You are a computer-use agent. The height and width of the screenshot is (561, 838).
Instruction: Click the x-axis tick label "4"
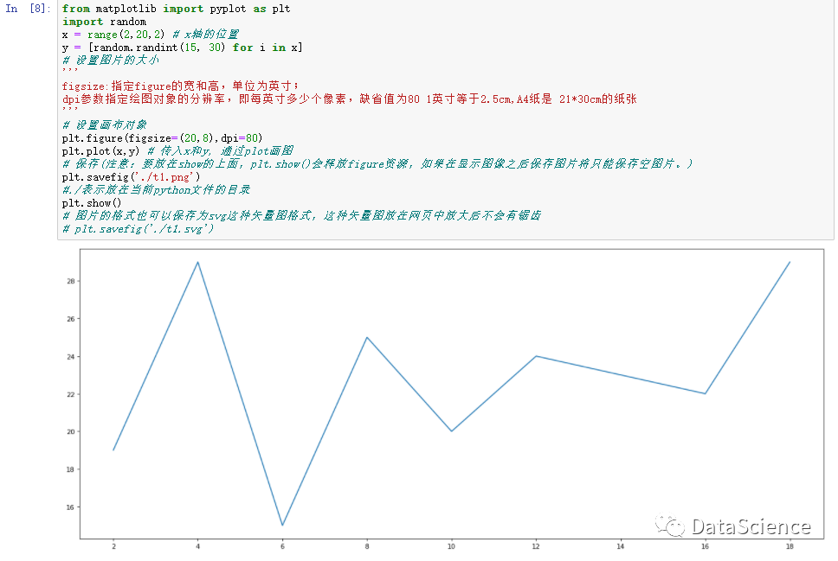(x=197, y=546)
